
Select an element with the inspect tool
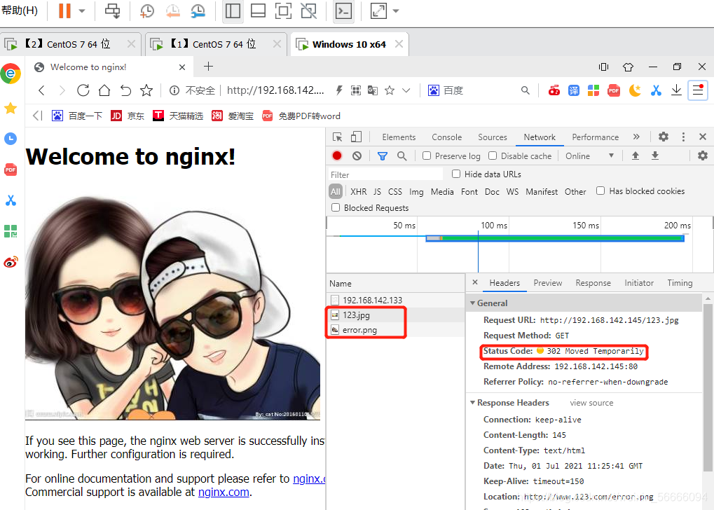coord(338,137)
